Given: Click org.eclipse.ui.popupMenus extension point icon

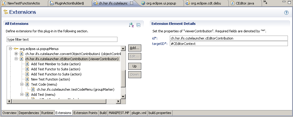Looking at the screenshot, I should coord(16,49).
